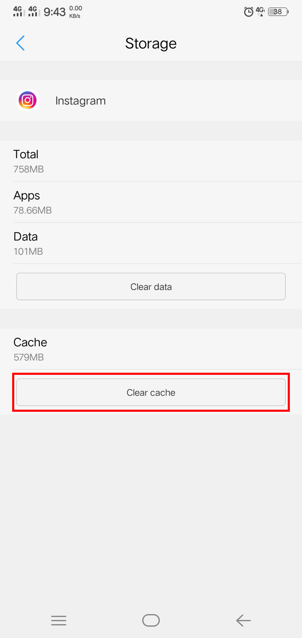
Task: Tap the Instagram app icon
Action: click(x=28, y=100)
